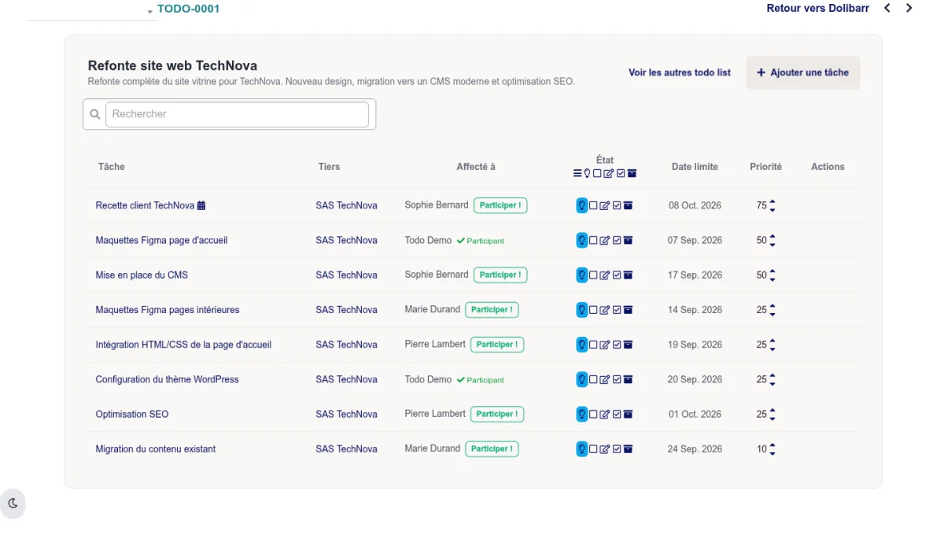Sort by Date limite column header
944x535 pixels.
[695, 167]
